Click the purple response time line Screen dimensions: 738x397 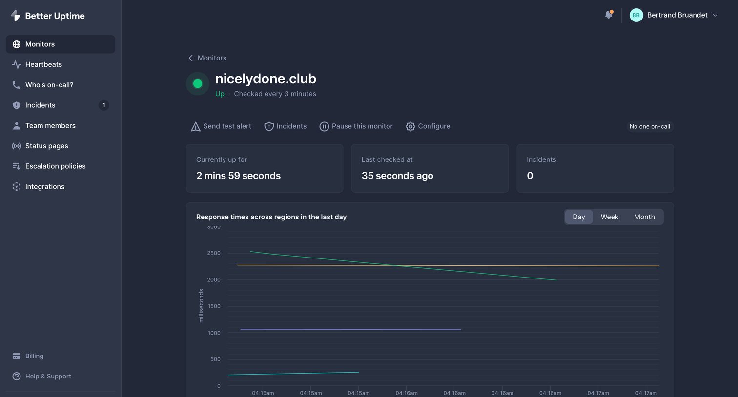(350, 330)
